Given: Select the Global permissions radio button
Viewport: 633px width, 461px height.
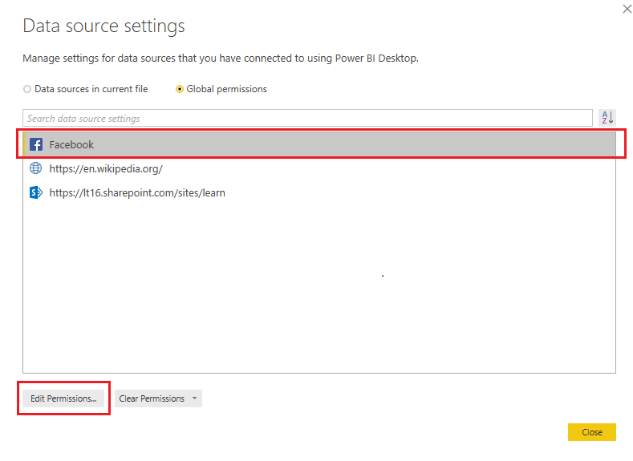Looking at the screenshot, I should pyautogui.click(x=180, y=89).
